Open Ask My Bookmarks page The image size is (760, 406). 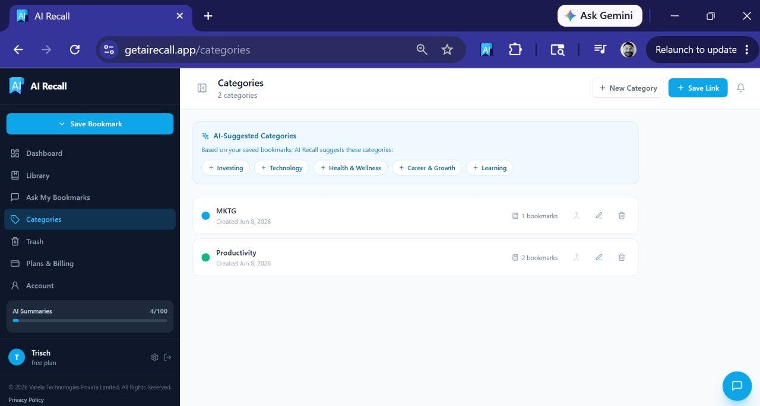90,197
